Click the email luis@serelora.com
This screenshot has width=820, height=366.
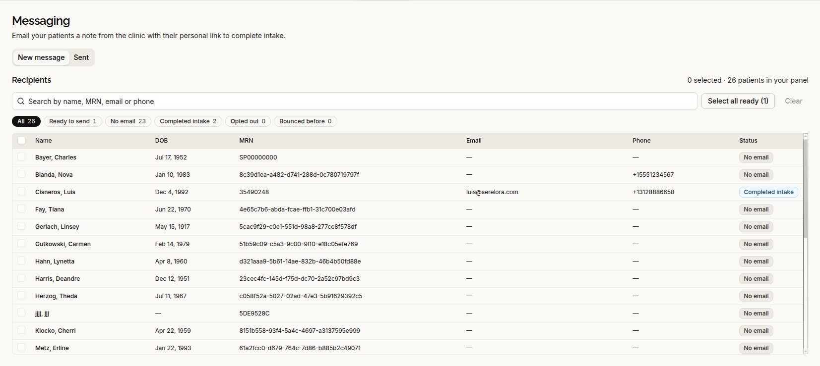tap(492, 192)
